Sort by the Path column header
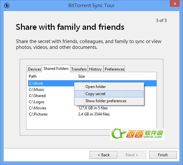This screenshot has height=165, width=183. 51,76
